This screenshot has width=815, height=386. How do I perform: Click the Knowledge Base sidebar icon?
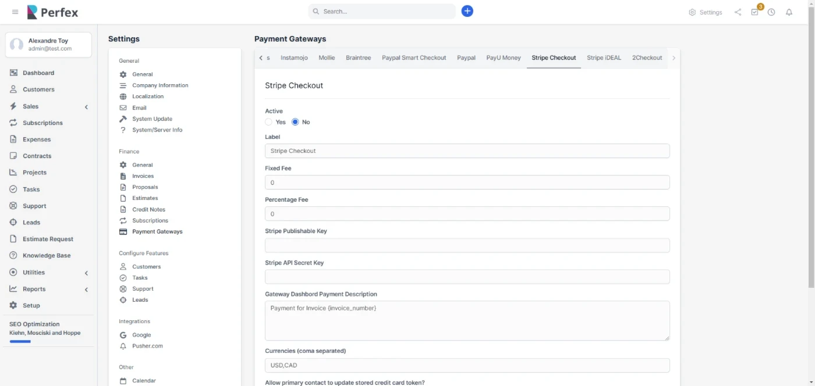point(13,256)
